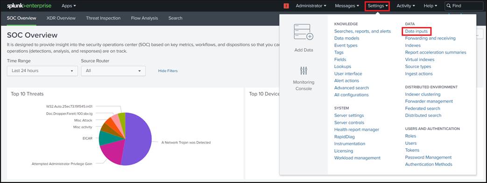487x183 pixels.
Task: Open Users settings
Action: 411,143
